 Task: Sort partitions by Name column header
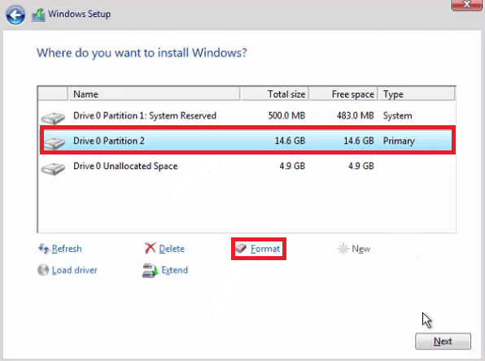[154, 94]
